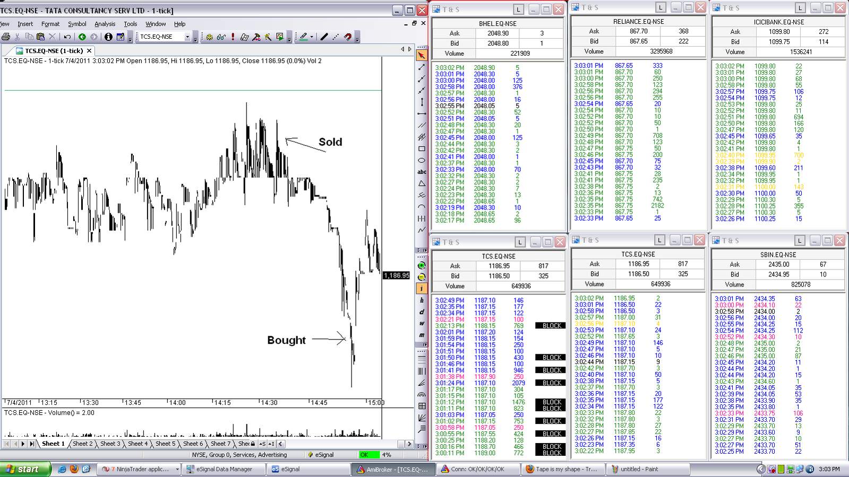This screenshot has width=849, height=477.
Task: Select the triangle drawing tool
Action: pyautogui.click(x=422, y=184)
